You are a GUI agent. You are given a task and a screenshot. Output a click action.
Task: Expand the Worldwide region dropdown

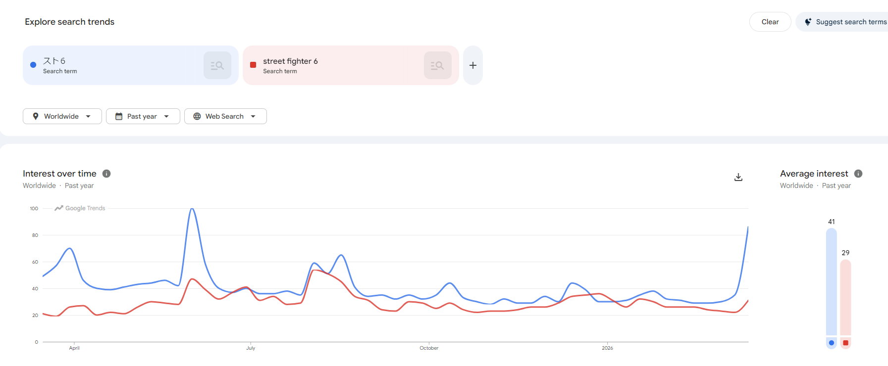88,116
